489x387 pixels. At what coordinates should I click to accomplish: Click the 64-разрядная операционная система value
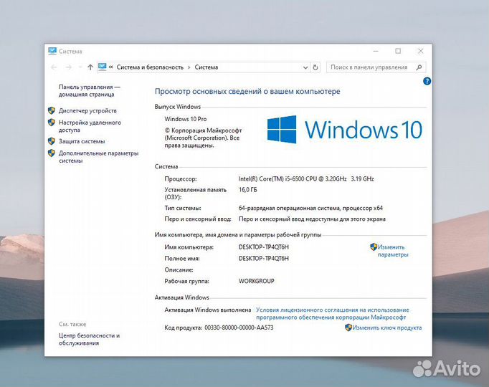click(310, 208)
